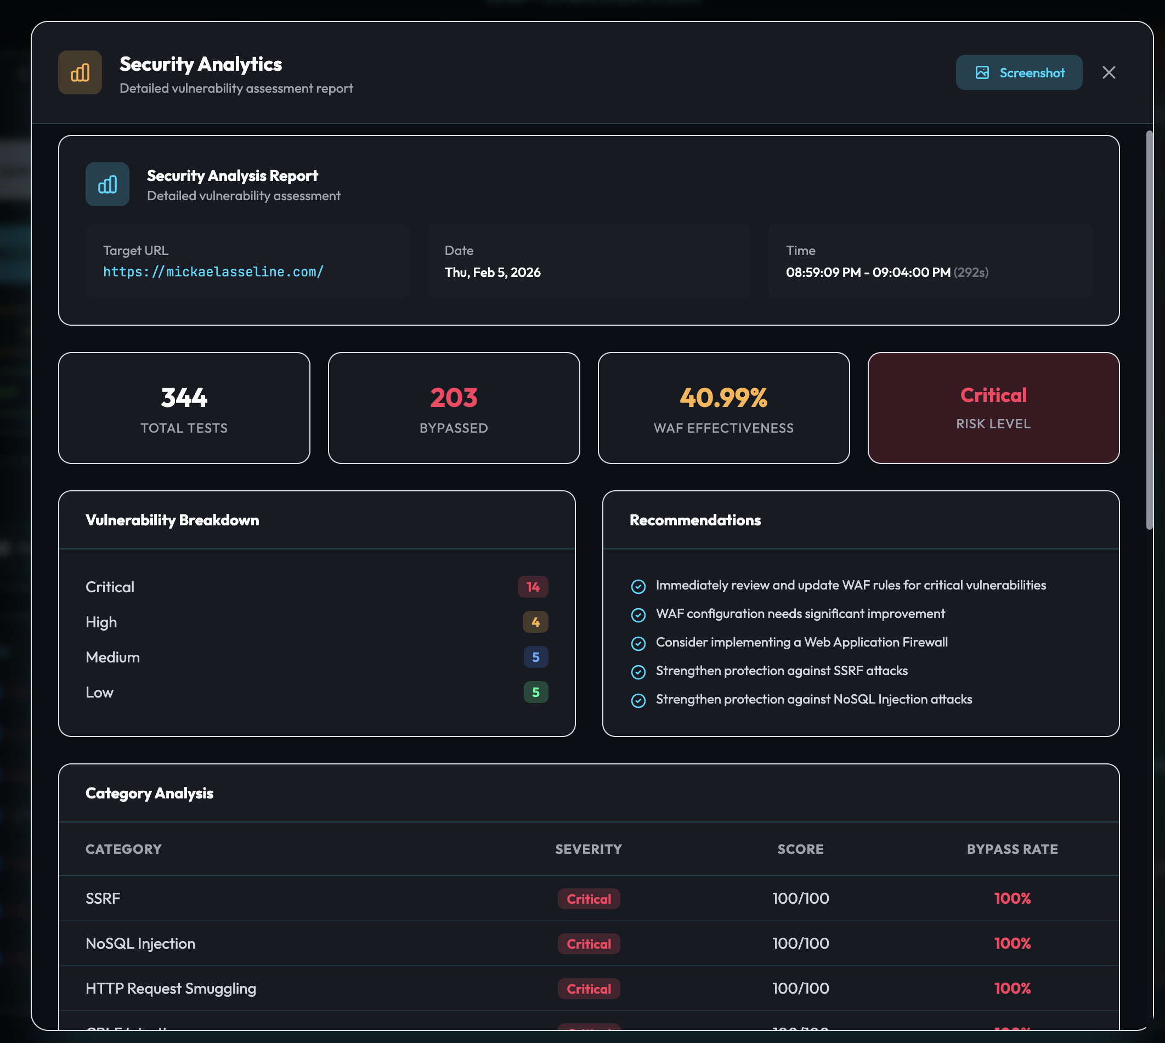
Task: Select the NoSQL Injection category row
Action: click(x=589, y=944)
